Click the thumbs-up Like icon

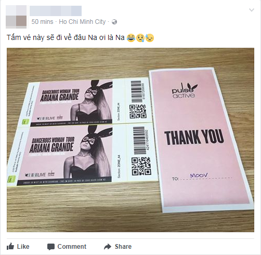coord(10,246)
